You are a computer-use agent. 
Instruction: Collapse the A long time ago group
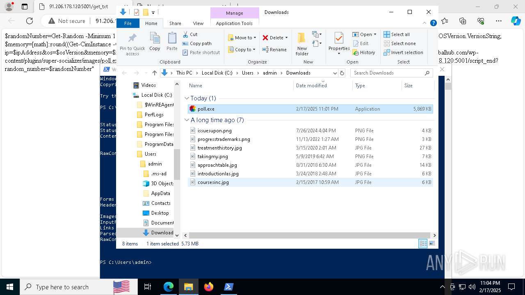point(187,120)
